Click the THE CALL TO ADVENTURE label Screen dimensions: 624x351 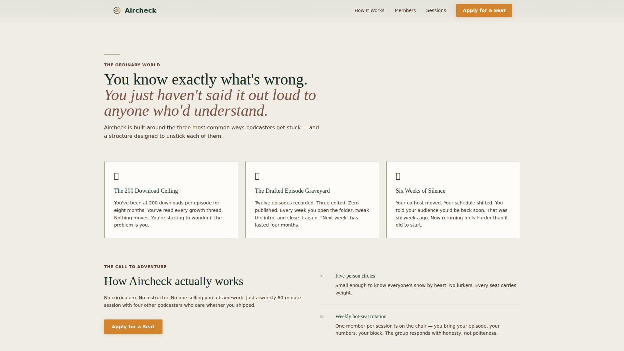(135, 266)
